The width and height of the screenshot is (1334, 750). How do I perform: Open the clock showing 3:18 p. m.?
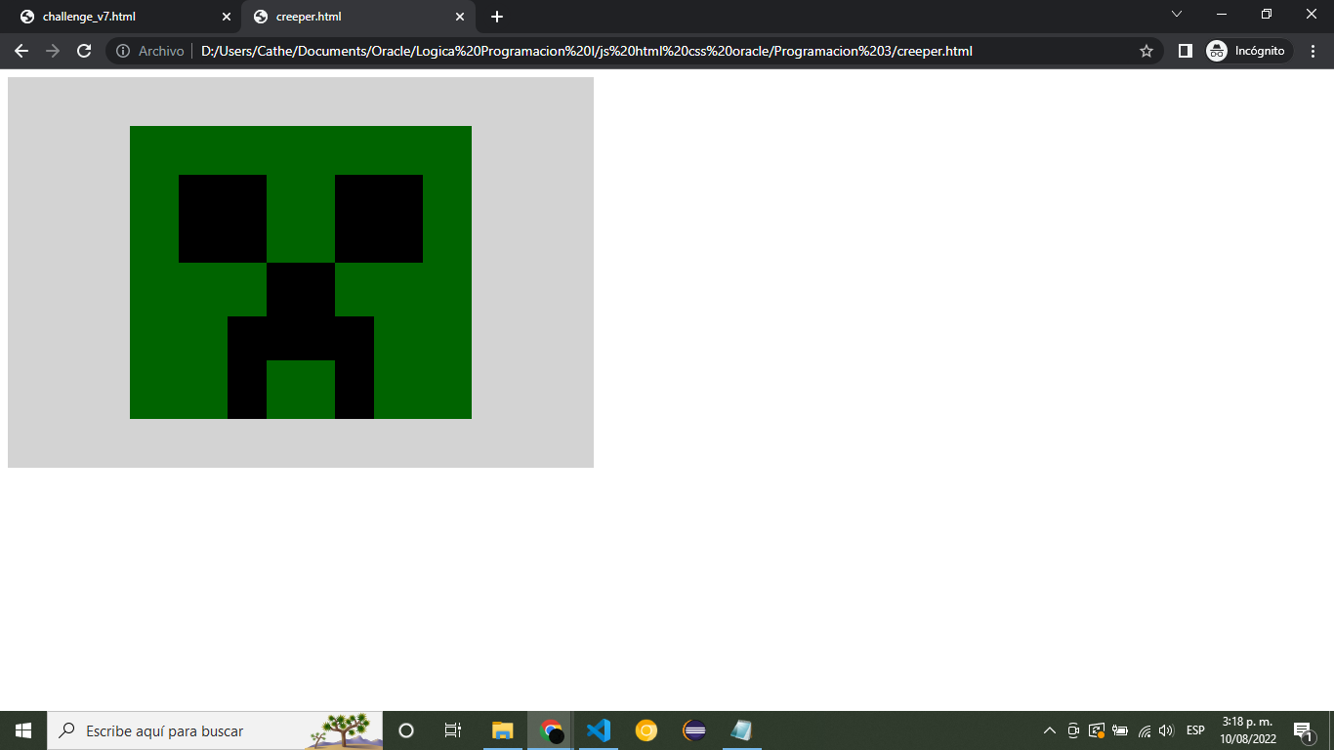1249,730
